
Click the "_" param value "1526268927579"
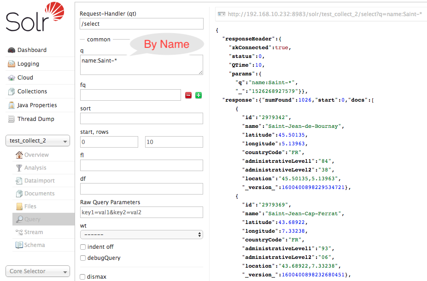pos(274,91)
